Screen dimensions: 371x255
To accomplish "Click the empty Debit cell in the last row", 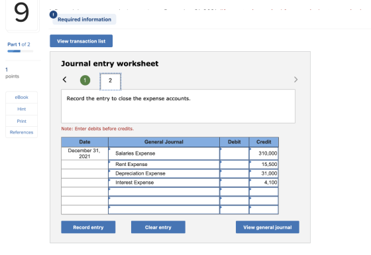I will point(235,210).
